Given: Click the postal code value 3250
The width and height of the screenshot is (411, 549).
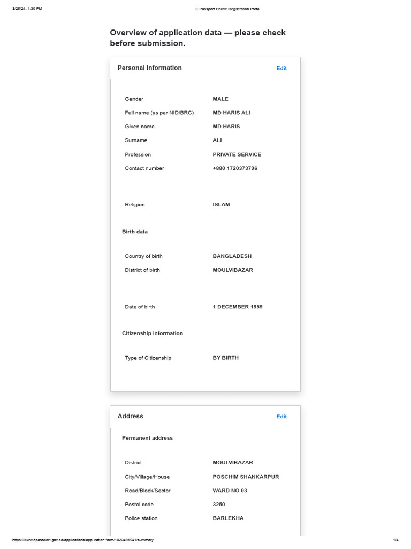Looking at the screenshot, I should (219, 505).
